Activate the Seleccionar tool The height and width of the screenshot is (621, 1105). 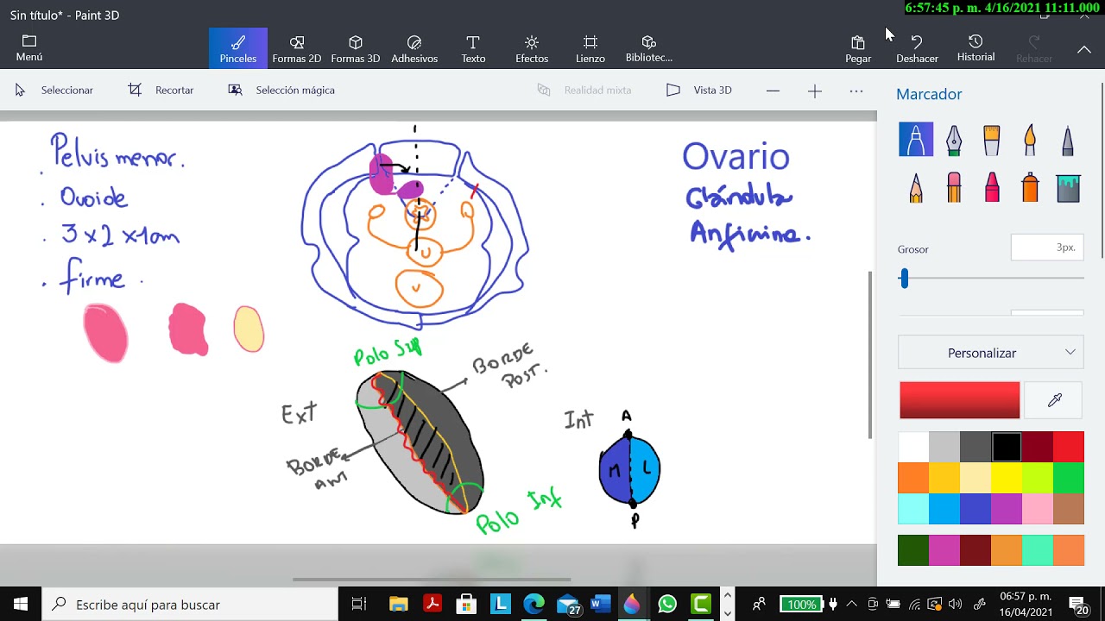[54, 90]
